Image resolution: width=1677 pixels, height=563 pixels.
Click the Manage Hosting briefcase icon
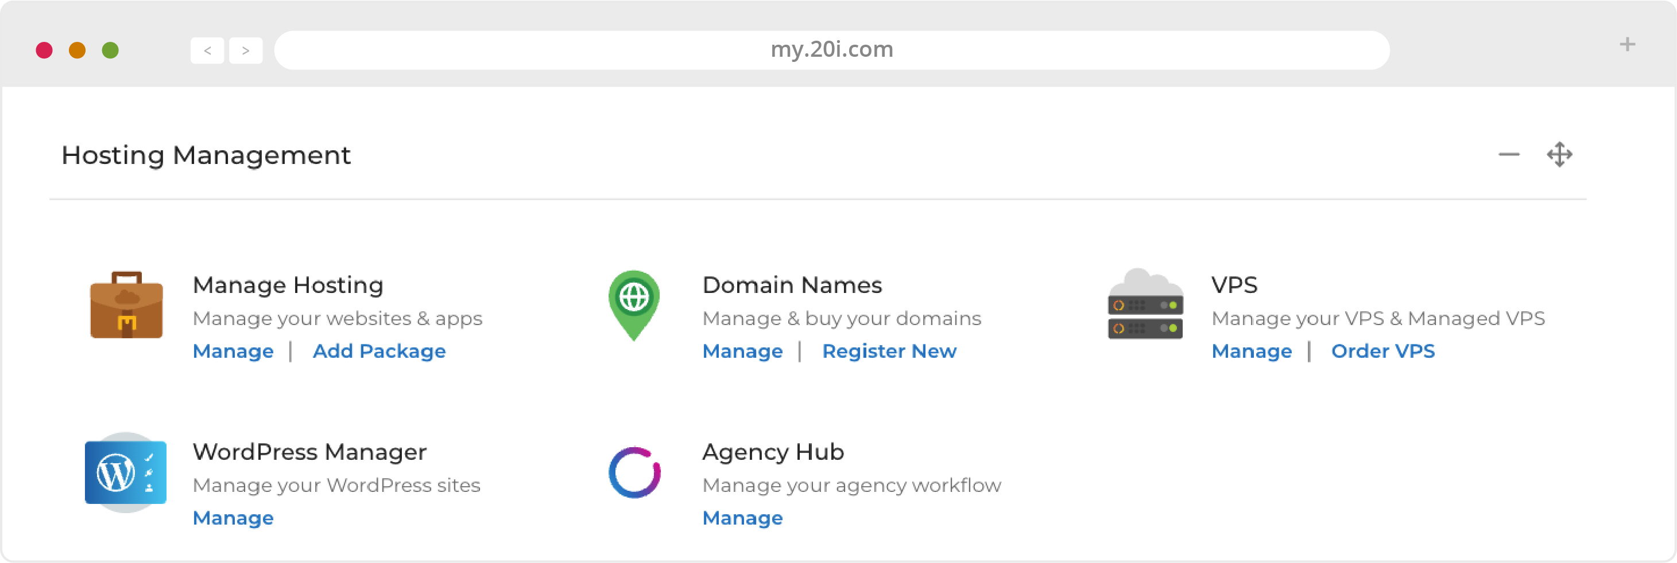(126, 305)
